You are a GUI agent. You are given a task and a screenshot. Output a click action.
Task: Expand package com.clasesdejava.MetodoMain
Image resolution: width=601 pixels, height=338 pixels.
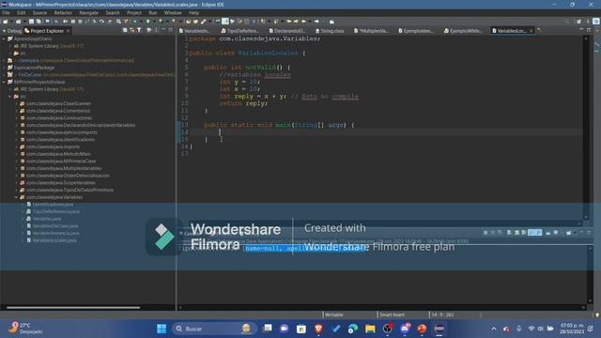17,154
